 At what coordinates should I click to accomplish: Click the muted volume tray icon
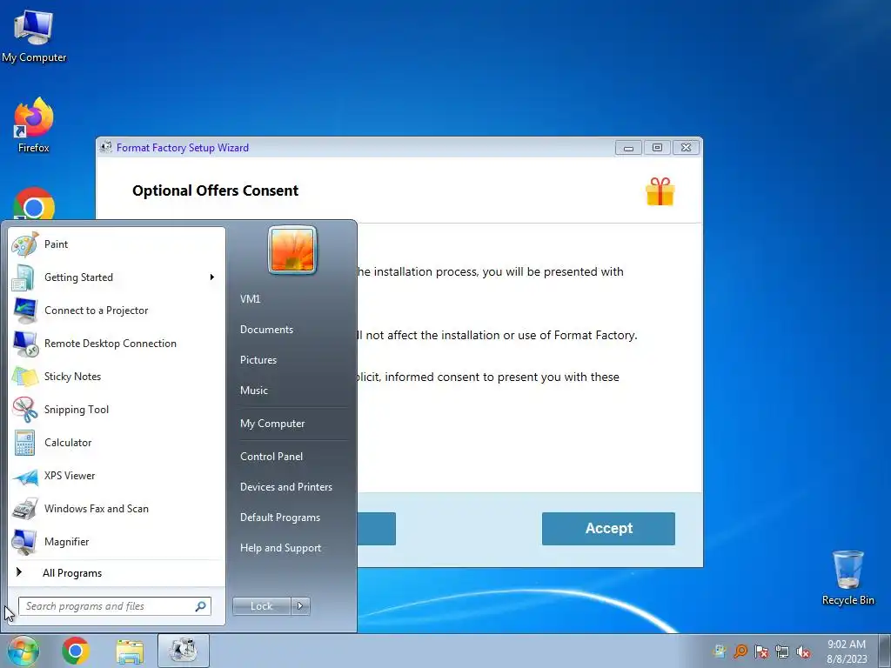pos(803,651)
